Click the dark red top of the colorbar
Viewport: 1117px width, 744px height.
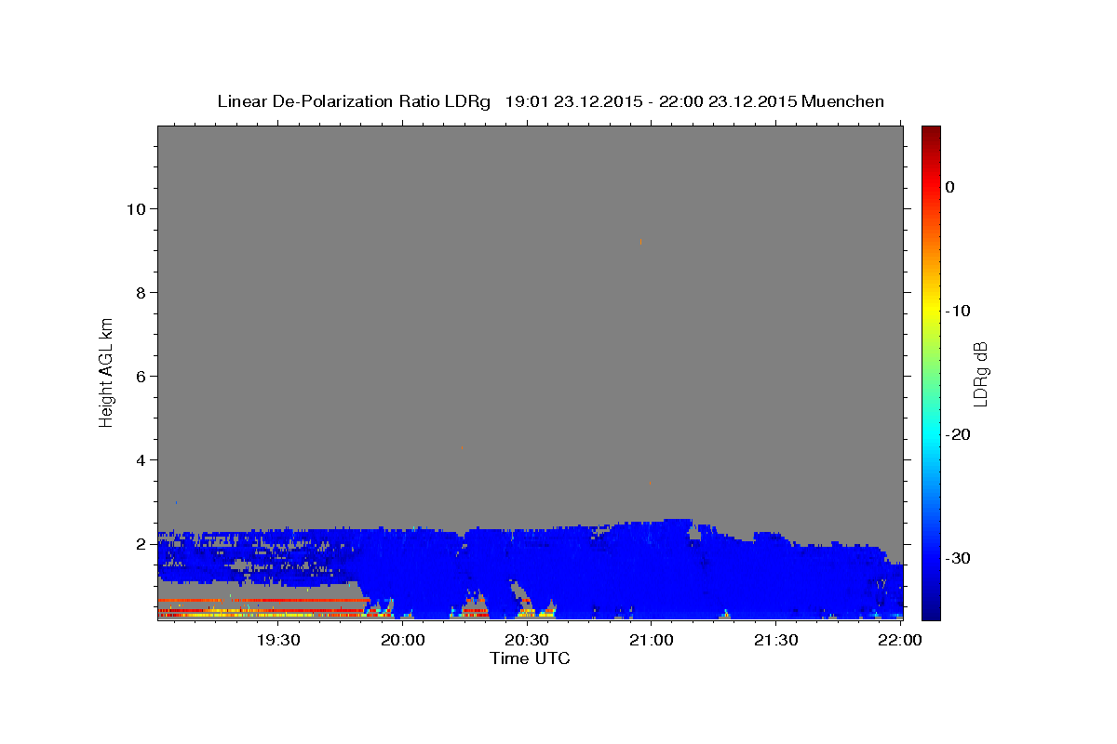coord(931,131)
